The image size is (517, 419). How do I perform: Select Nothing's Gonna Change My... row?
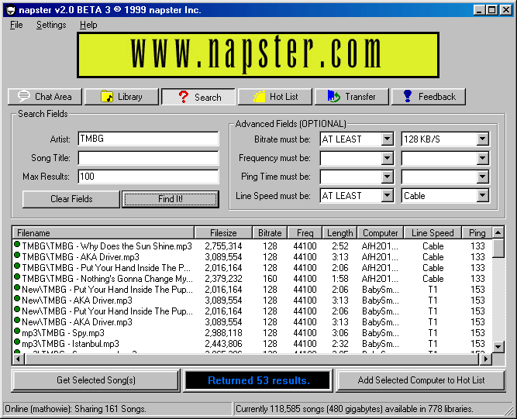(x=252, y=279)
